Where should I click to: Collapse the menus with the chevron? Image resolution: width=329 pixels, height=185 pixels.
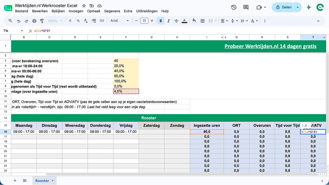tap(318, 21)
